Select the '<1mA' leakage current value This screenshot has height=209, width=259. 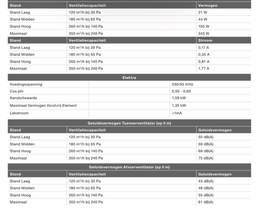pyautogui.click(x=177, y=113)
